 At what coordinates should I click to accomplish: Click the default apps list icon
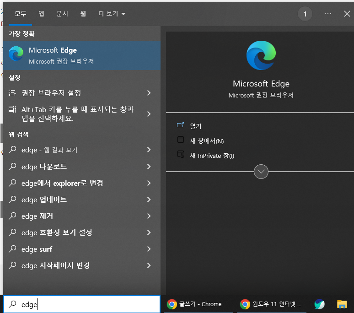click(12, 93)
